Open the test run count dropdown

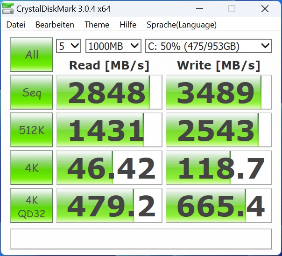click(x=69, y=46)
